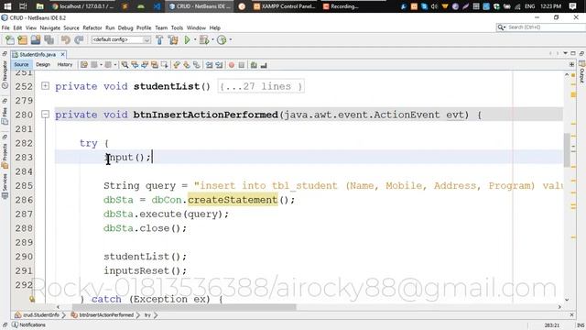
Task: Open the Window menu
Action: point(196,27)
